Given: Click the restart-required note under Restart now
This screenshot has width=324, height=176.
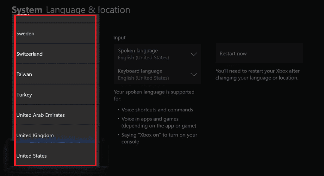Looking at the screenshot, I should point(257,74).
